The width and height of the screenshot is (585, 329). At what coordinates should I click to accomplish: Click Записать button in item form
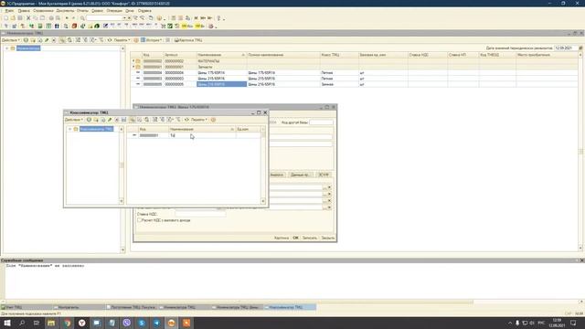pyautogui.click(x=310, y=238)
